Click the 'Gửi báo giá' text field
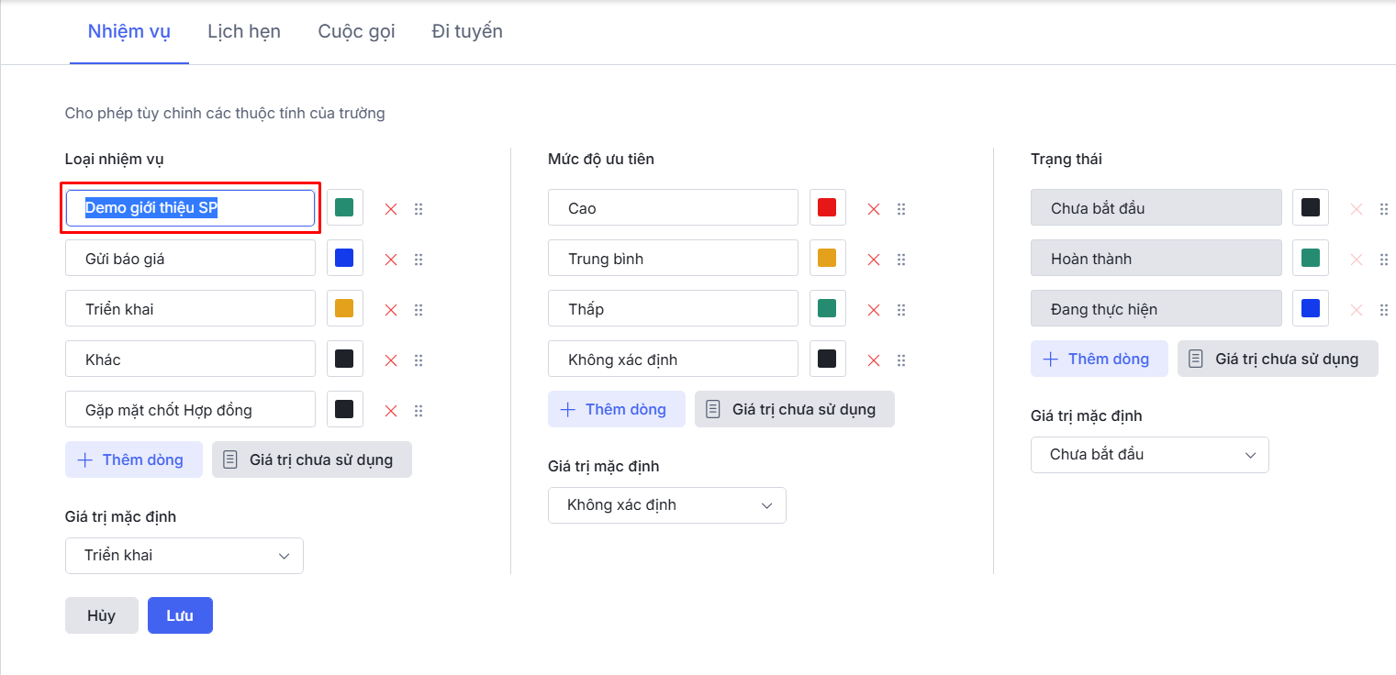The image size is (1396, 675). (x=191, y=259)
